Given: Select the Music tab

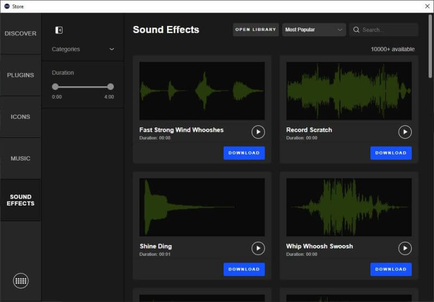Looking at the screenshot, I should pos(21,158).
